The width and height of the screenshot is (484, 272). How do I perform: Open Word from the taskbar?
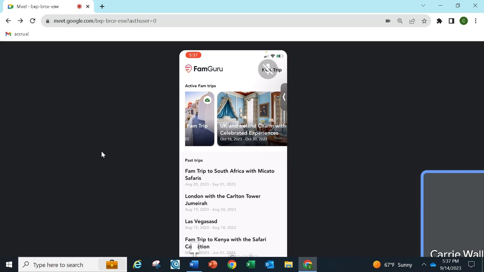click(194, 264)
